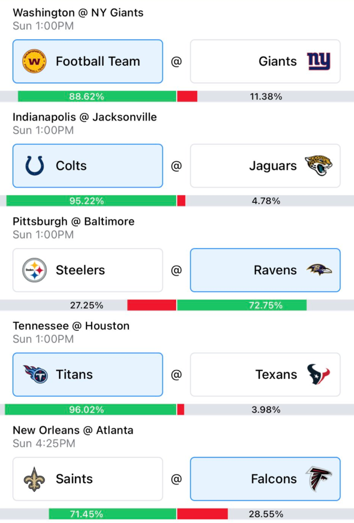Click the Saints fleur-de-lis logo
Image resolution: width=354 pixels, height=523 pixels.
(34, 479)
